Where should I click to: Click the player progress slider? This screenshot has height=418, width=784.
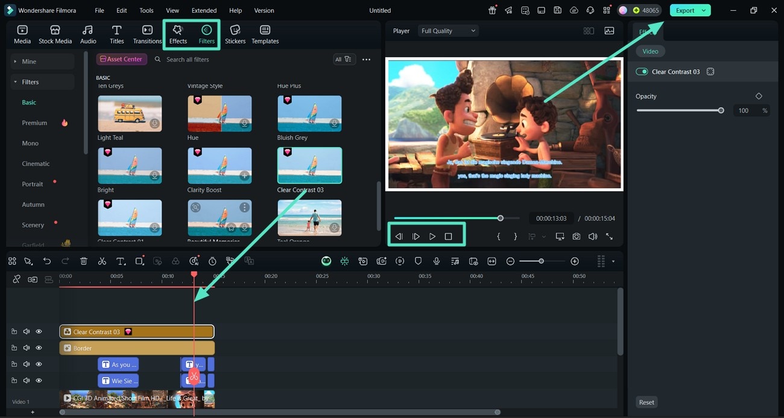tap(457, 218)
